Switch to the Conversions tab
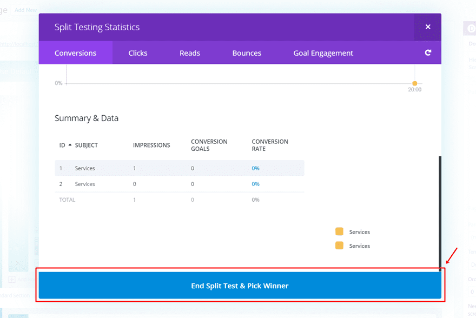The width and height of the screenshot is (476, 318). [x=75, y=53]
